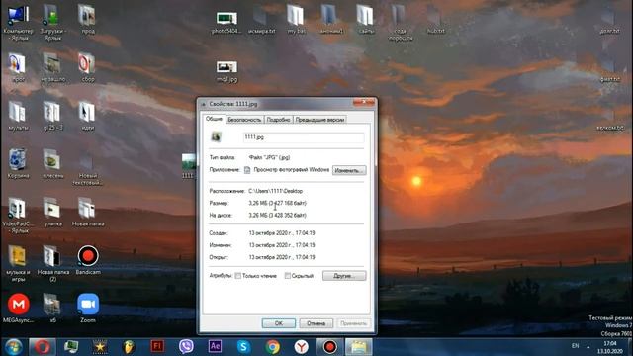Viewport: 633px width, 356px height.
Task: Open the Компьютер shortcut on desktop
Action: (18, 16)
